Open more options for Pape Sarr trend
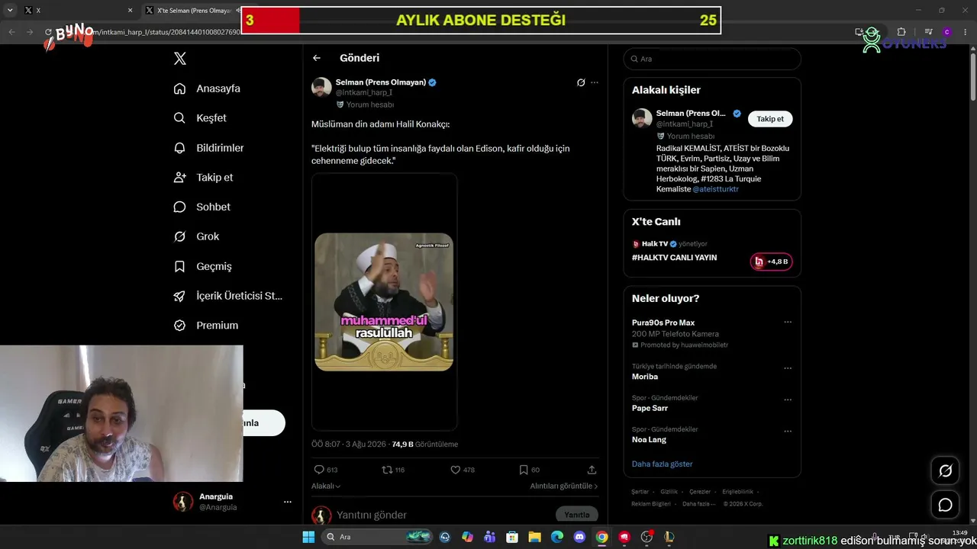The image size is (977, 549). pyautogui.click(x=788, y=400)
